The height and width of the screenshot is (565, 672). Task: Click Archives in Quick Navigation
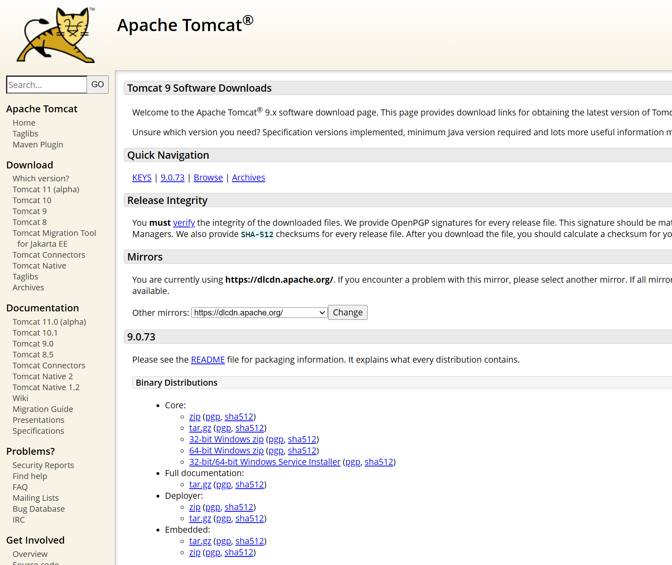click(249, 178)
